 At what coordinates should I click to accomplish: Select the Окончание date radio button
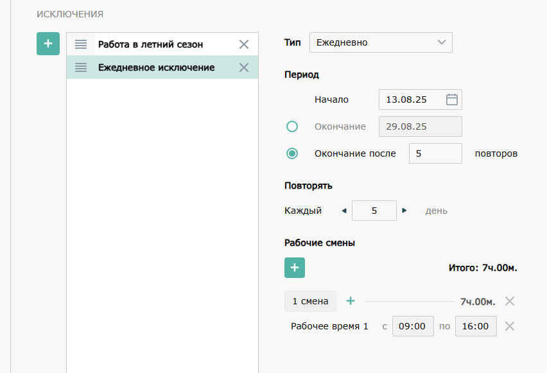292,126
